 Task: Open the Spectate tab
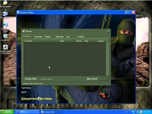(x=60, y=37)
